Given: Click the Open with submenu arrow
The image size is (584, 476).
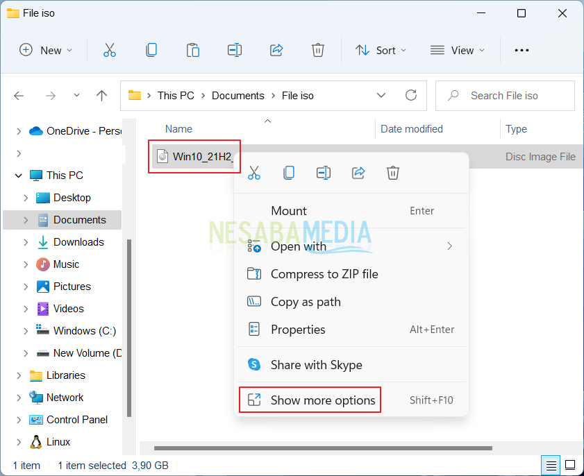Looking at the screenshot, I should click(x=449, y=246).
